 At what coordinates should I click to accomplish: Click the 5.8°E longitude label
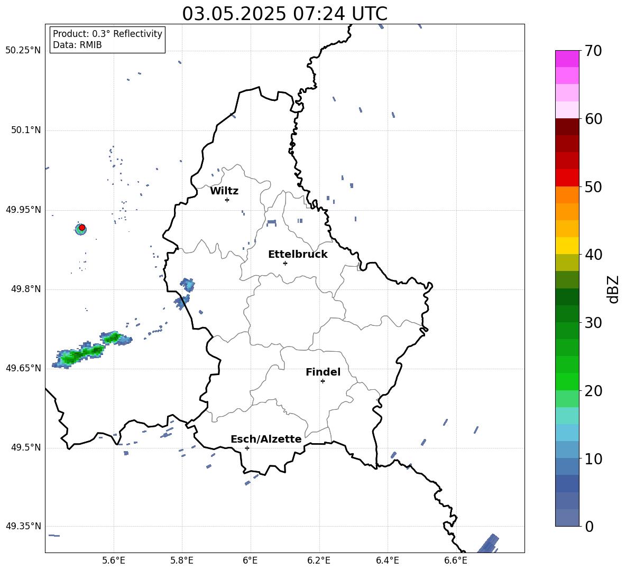182,561
